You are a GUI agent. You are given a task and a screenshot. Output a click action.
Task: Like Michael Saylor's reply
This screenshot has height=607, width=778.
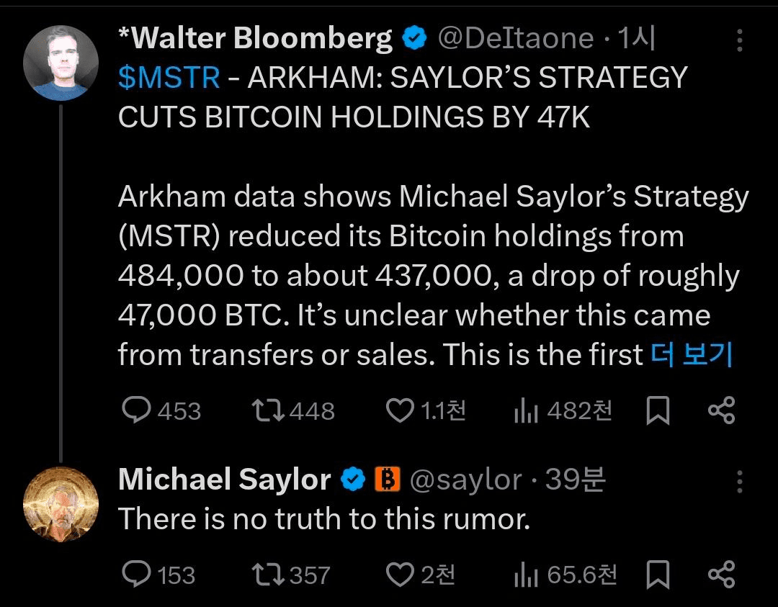coord(400,574)
